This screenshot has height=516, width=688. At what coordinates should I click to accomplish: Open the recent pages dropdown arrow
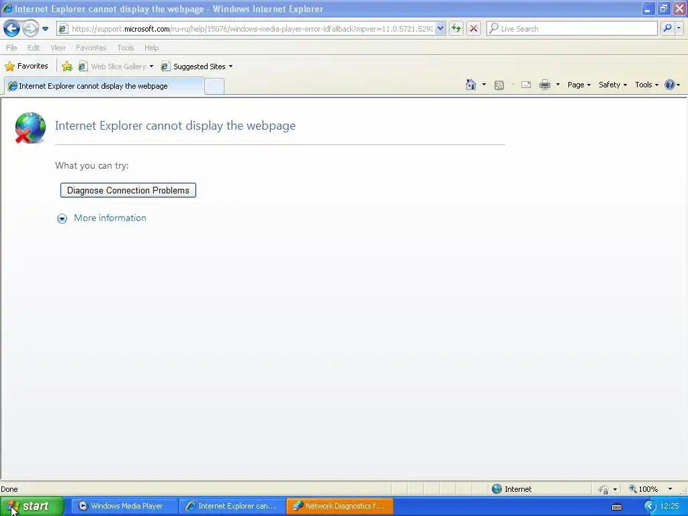pyautogui.click(x=45, y=29)
